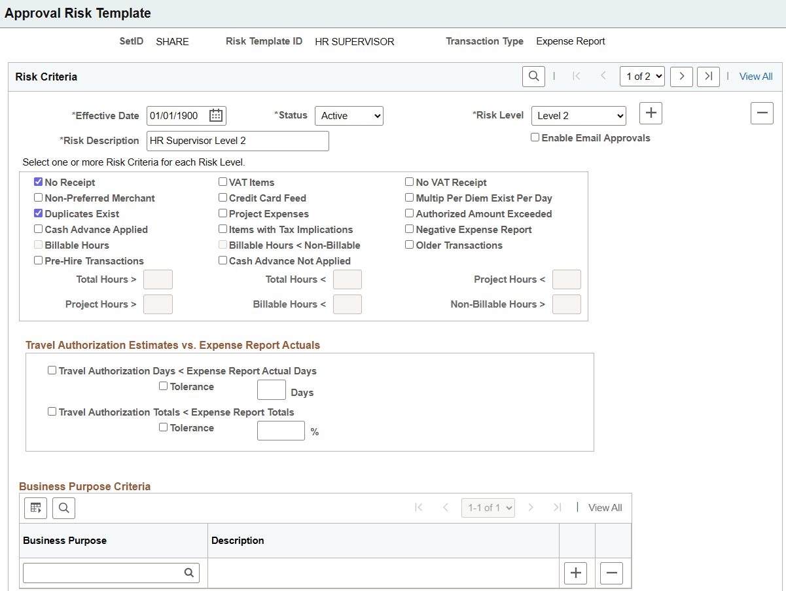Click View All in Business Purpose Criteria
This screenshot has height=591, width=786.
[605, 507]
